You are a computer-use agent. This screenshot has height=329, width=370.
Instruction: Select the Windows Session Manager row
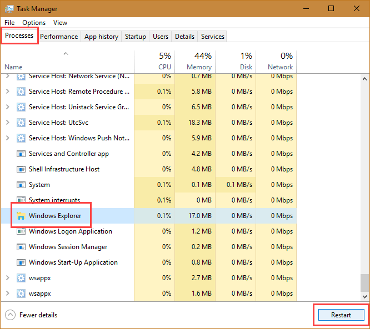[x=149, y=247]
